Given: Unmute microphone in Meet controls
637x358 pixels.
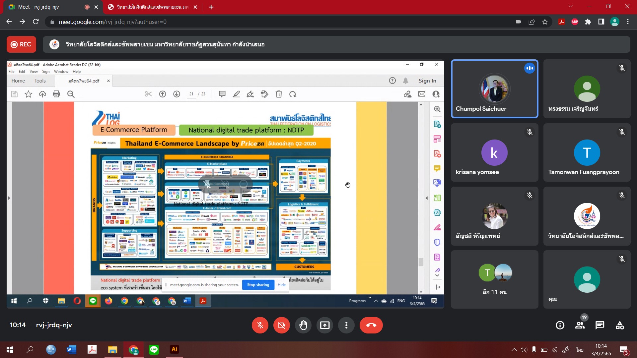Looking at the screenshot, I should [260, 325].
